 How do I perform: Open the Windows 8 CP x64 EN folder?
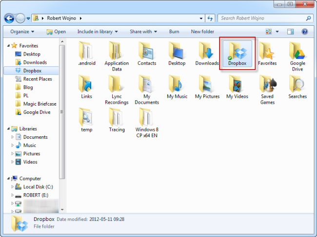pos(147,123)
